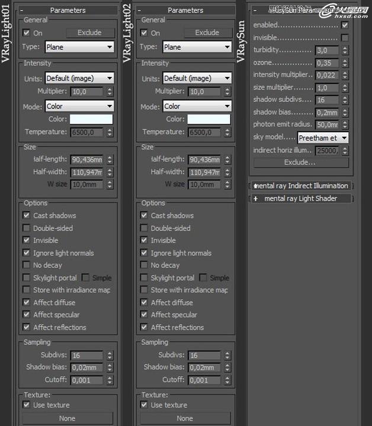372x426 pixels.
Task: Enable VRayLight01 Skylight portal
Action: tap(26, 278)
